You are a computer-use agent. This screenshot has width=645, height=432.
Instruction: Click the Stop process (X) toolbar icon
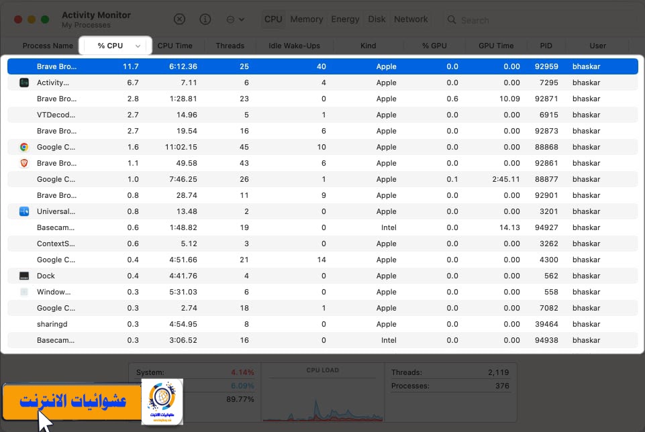click(179, 19)
